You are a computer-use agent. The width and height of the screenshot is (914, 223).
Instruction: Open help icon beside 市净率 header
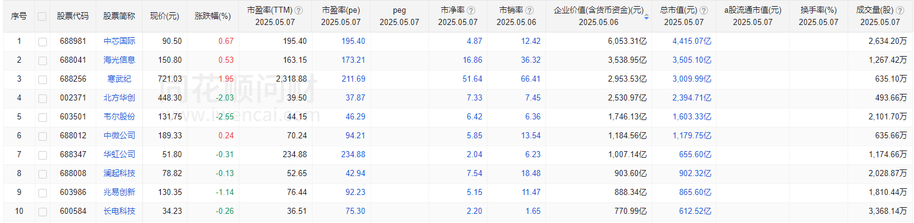point(472,11)
